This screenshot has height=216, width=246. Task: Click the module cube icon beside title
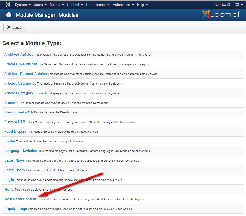click(x=9, y=15)
